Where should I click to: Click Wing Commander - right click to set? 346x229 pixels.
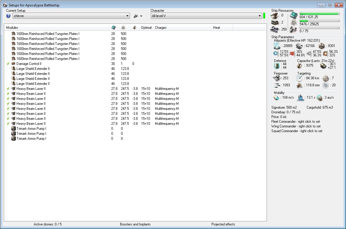[x=296, y=126]
